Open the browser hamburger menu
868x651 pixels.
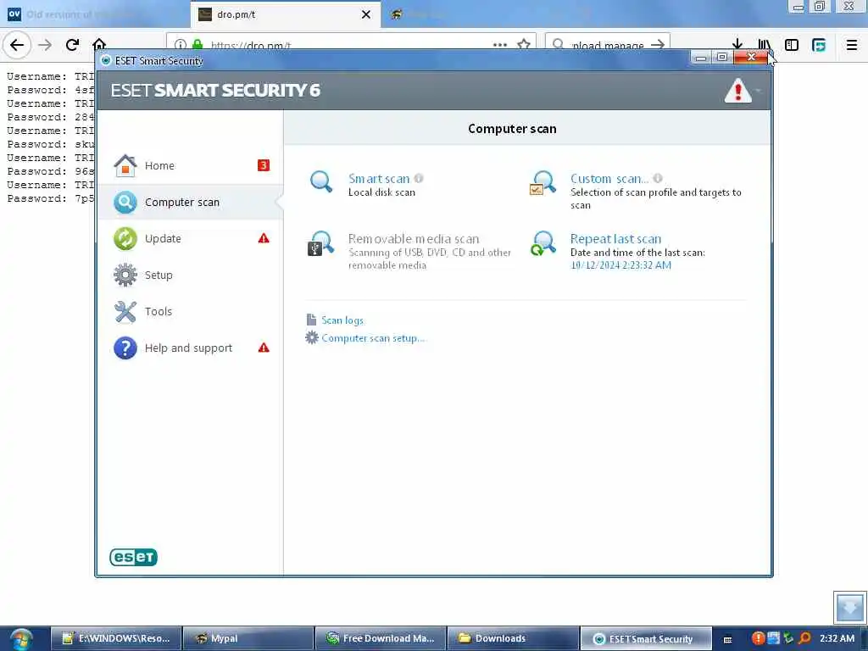[x=851, y=45]
